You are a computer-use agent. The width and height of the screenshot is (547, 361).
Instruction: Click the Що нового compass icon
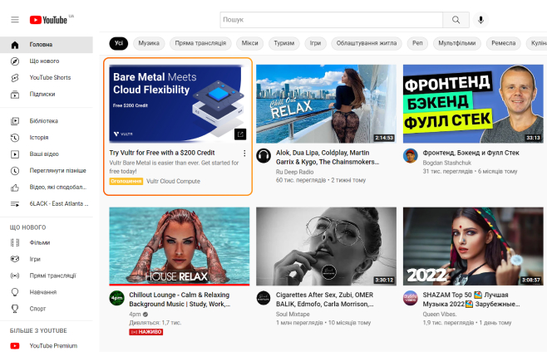click(15, 61)
